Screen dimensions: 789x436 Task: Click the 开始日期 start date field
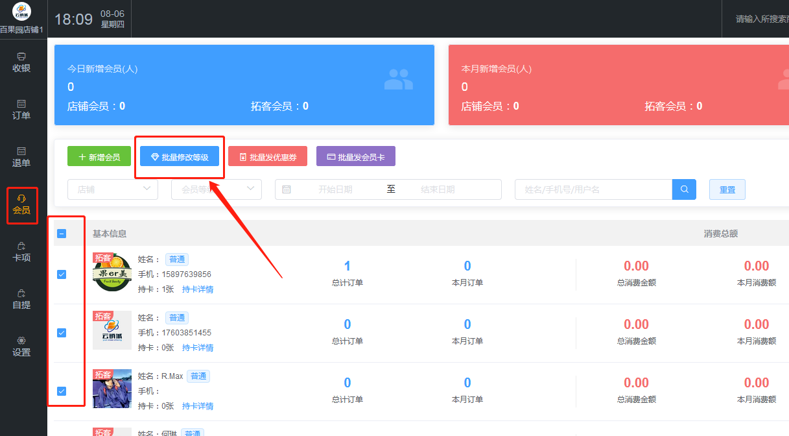335,189
